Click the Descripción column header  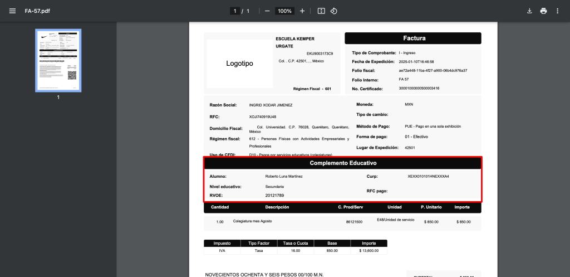pyautogui.click(x=277, y=207)
